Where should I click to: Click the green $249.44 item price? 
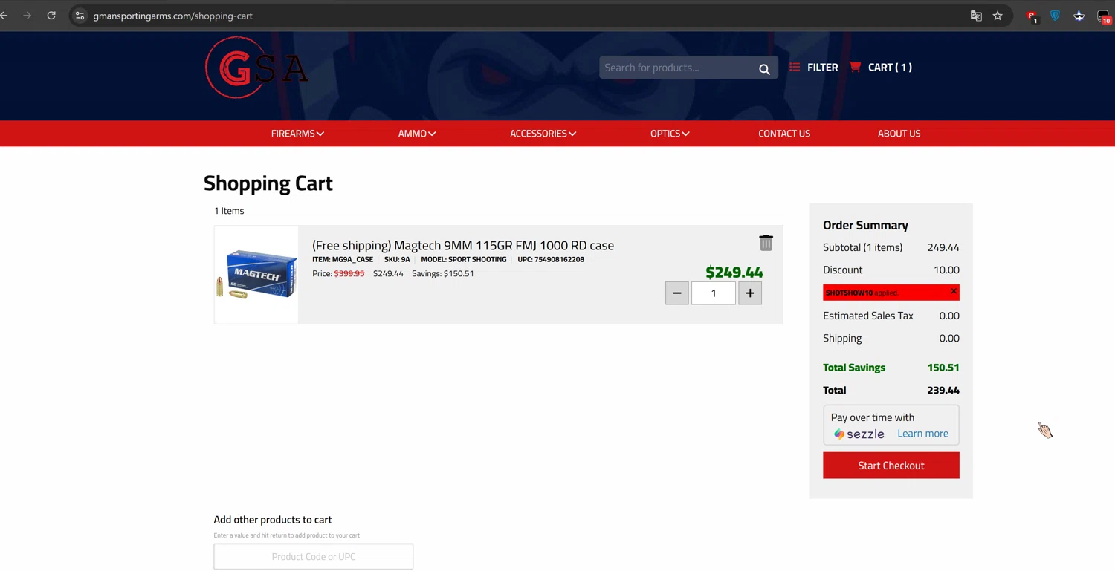(x=734, y=272)
